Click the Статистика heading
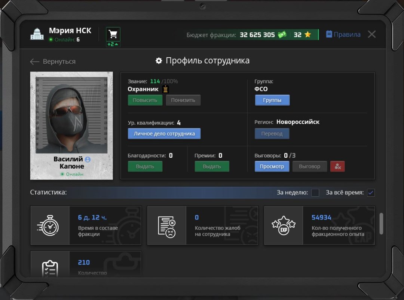Screen dimensions: 404x300 48,192
